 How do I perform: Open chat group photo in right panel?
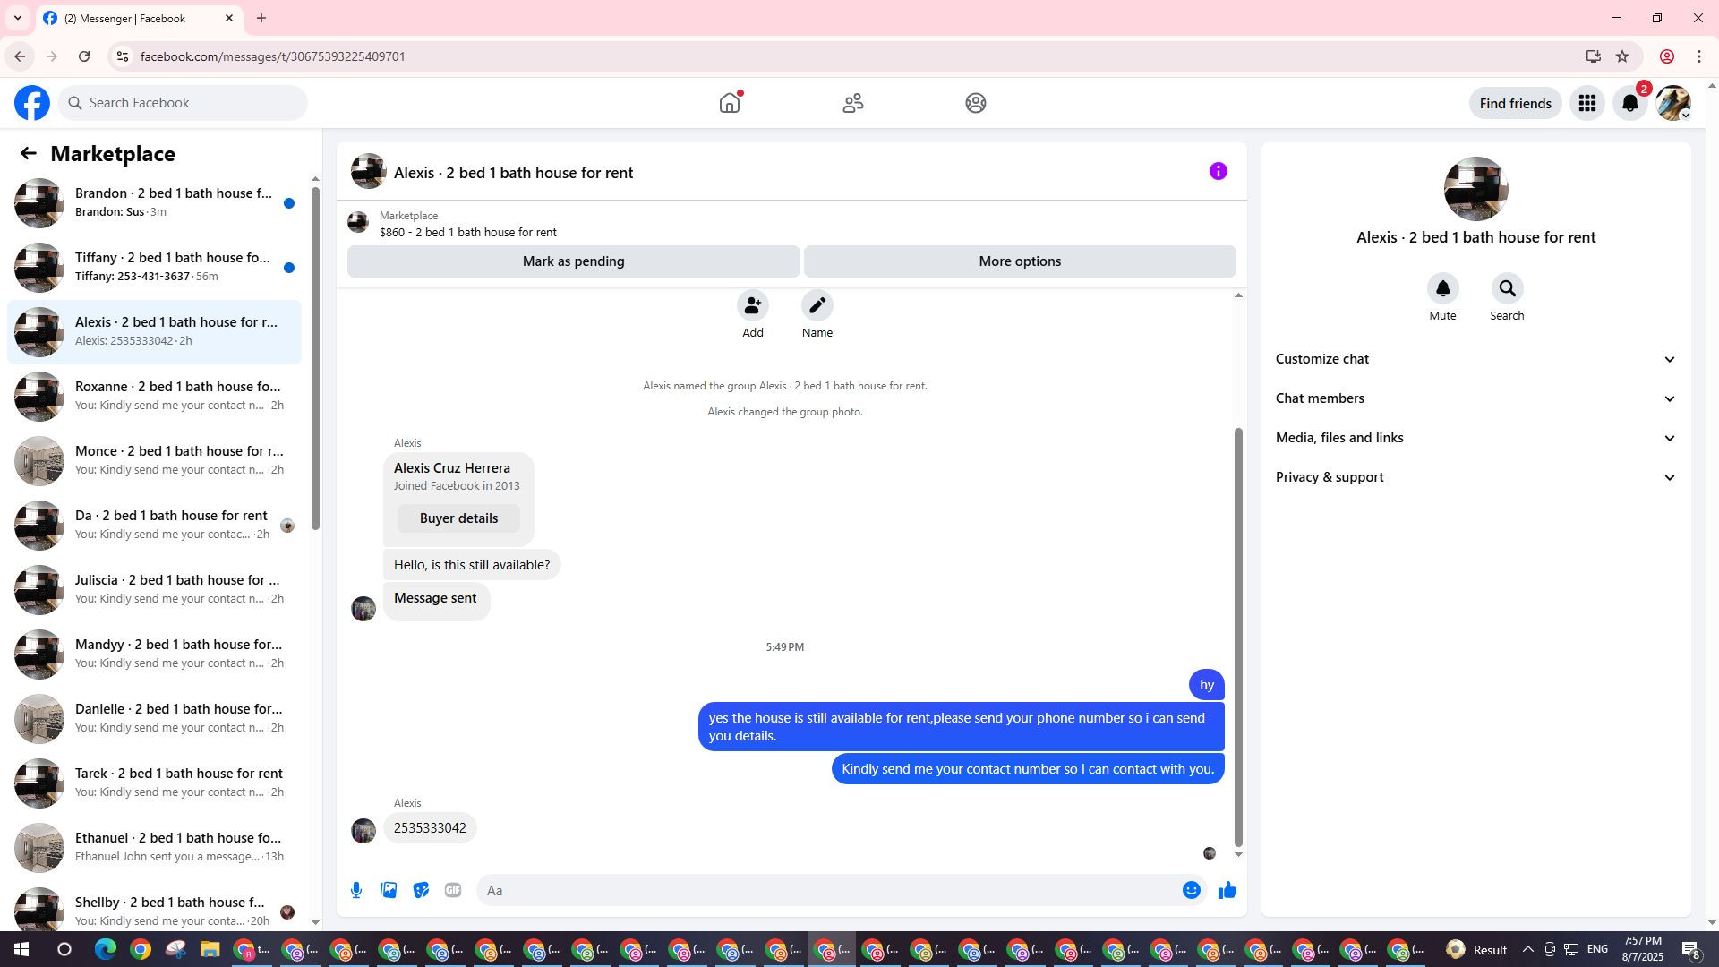pos(1475,189)
